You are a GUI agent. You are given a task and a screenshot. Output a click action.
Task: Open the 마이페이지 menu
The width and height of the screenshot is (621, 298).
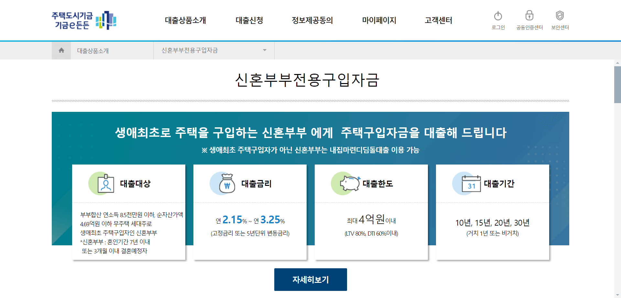coord(379,20)
